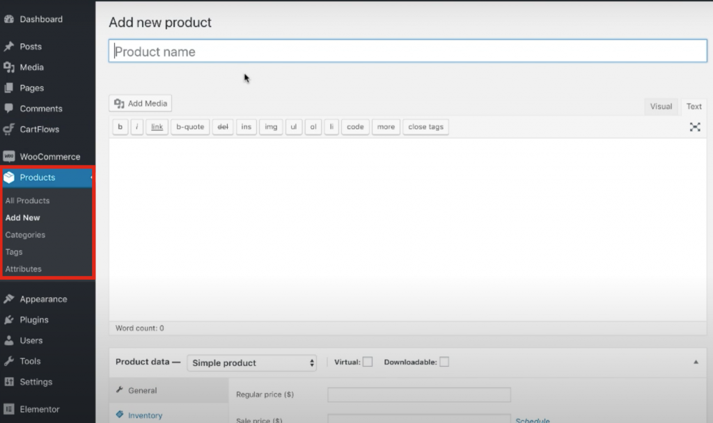Switch to the Text editor tab

coord(694,106)
